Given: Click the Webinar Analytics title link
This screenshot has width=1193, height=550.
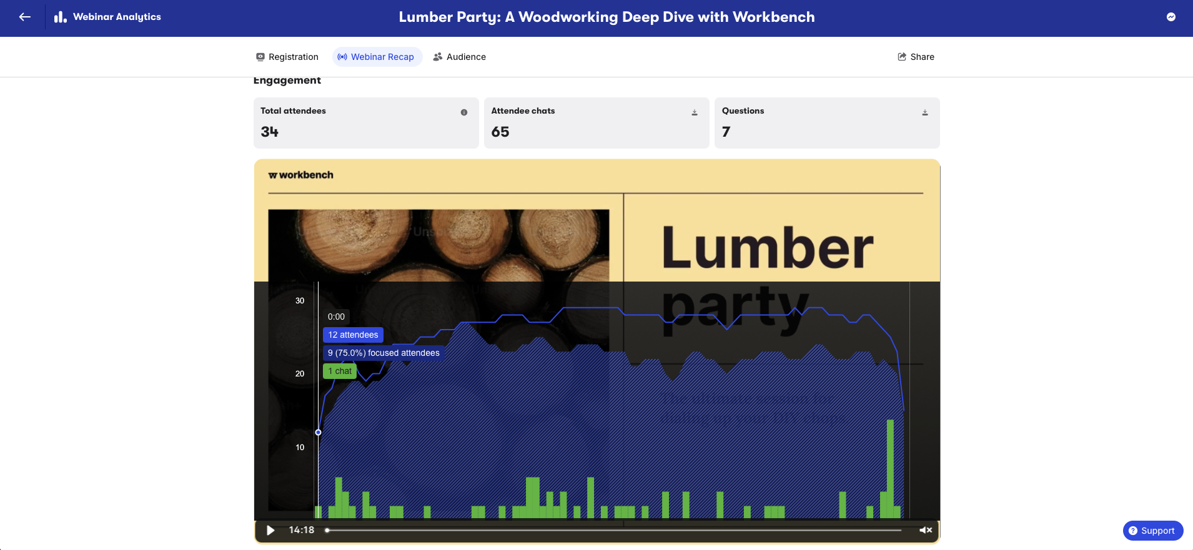Looking at the screenshot, I should pyautogui.click(x=117, y=17).
